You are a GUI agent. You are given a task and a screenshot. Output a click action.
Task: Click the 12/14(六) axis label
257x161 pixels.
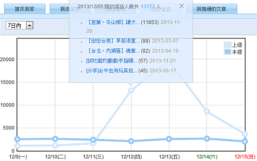point(207,157)
